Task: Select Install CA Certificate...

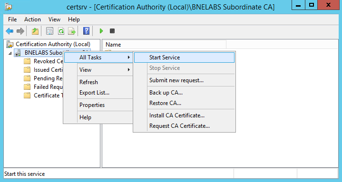Action: tap(184, 115)
